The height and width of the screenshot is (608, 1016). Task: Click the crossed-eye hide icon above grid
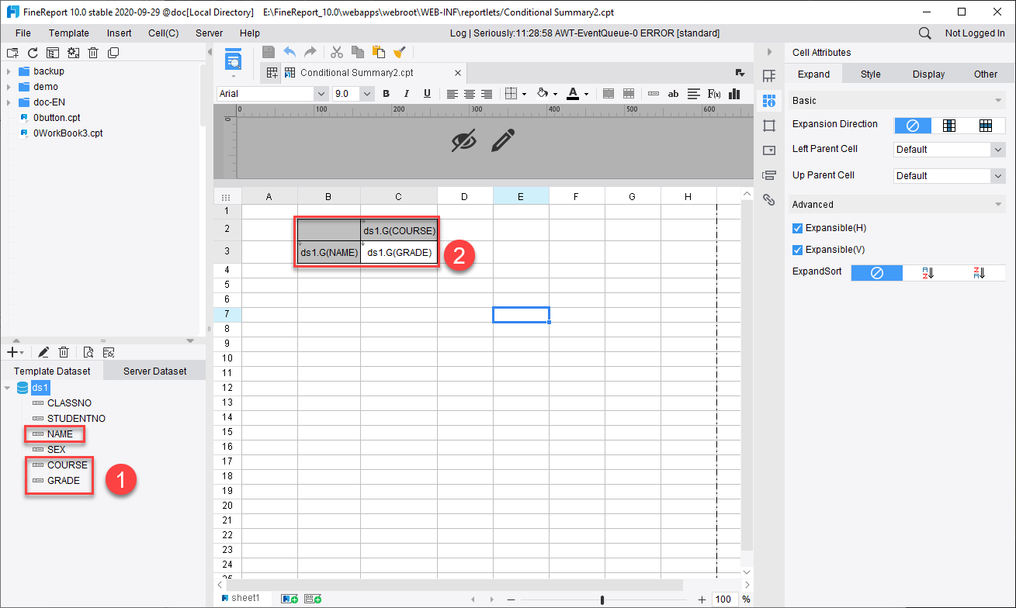(464, 140)
